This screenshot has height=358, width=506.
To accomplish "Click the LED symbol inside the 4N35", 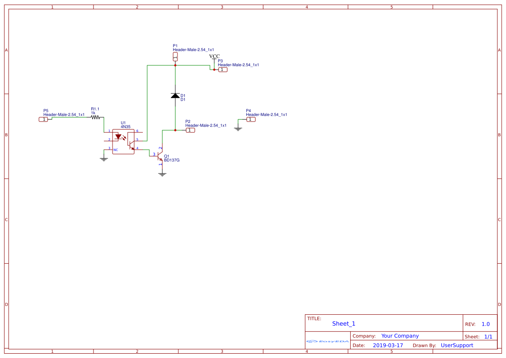I will [x=119, y=137].
